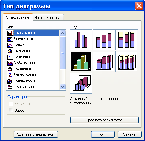Choose the График line chart icon
Viewport: 145px width, 141px height.
coord(10,45)
